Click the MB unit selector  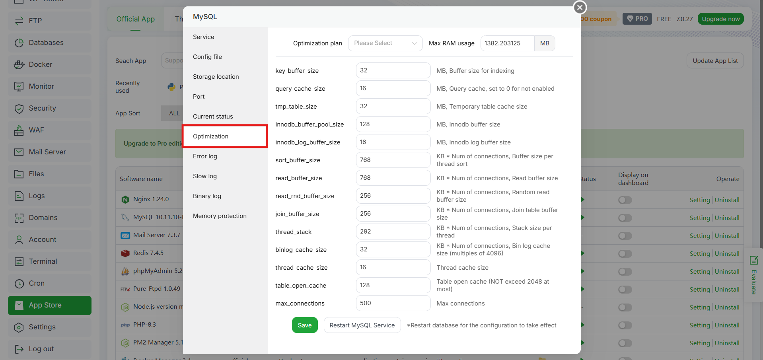tap(545, 43)
